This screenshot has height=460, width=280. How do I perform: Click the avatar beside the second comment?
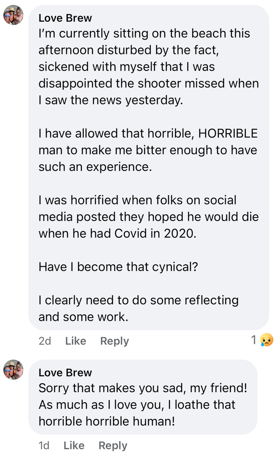[x=14, y=368]
